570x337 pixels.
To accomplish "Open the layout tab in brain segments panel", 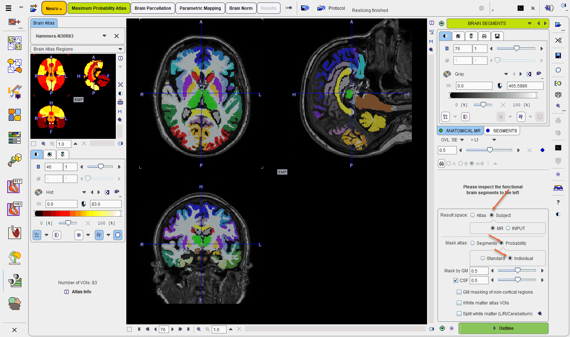I will click(458, 36).
